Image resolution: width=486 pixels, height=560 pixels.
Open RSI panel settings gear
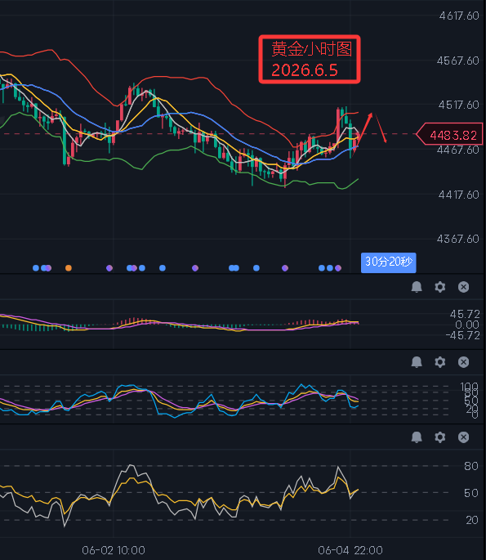[x=440, y=437]
